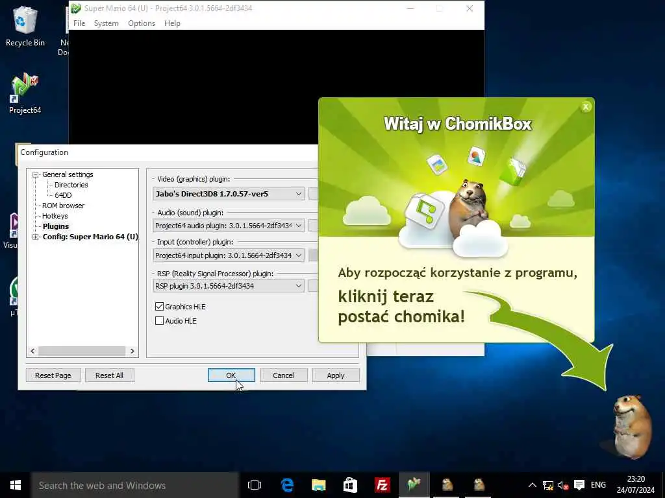Click the Reset All button
Screen dimensions: 665x498
[x=109, y=375]
